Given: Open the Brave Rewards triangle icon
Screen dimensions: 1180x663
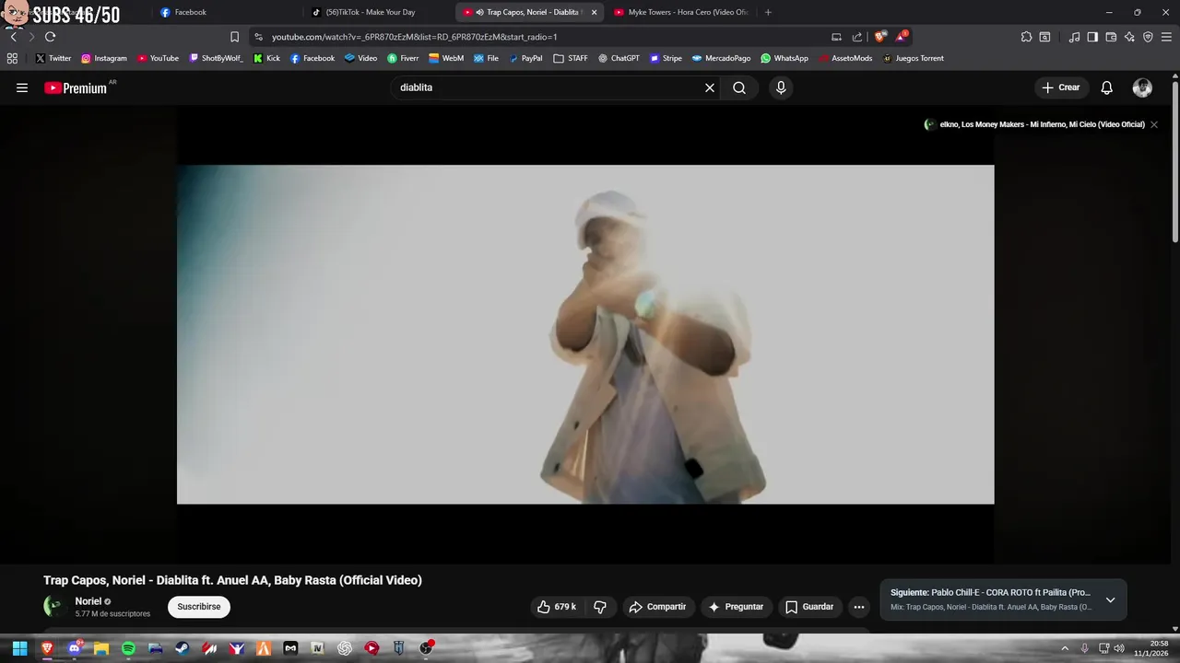Looking at the screenshot, I should point(901,37).
